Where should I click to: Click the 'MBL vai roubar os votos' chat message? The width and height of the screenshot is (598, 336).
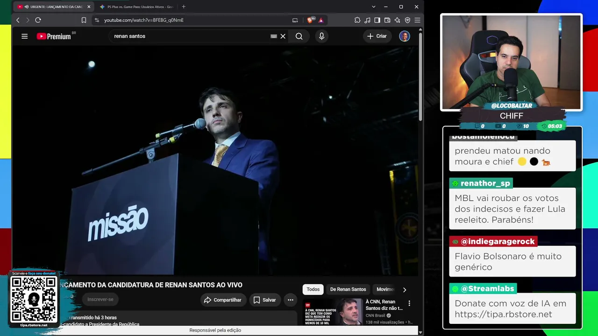[x=513, y=209]
